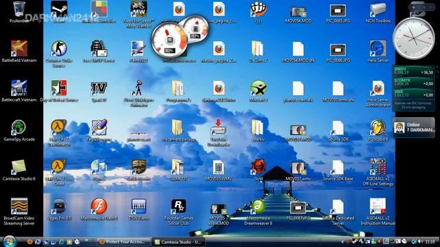Switch to the Camtasia Studio taskbar window
The width and height of the screenshot is (440, 247).
178,242
